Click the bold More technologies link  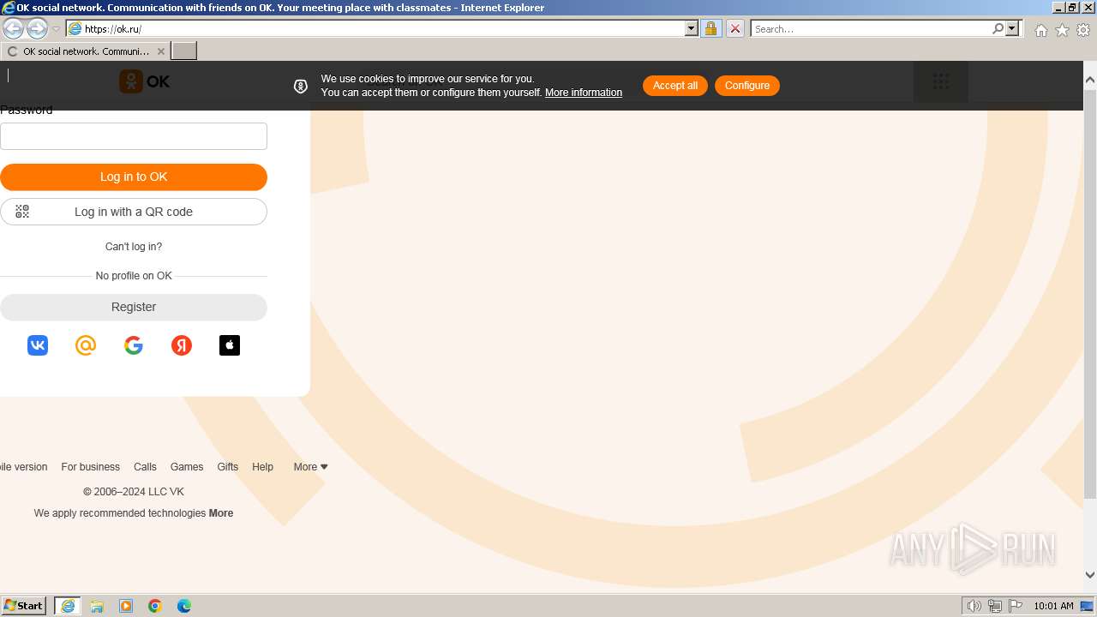coord(221,513)
